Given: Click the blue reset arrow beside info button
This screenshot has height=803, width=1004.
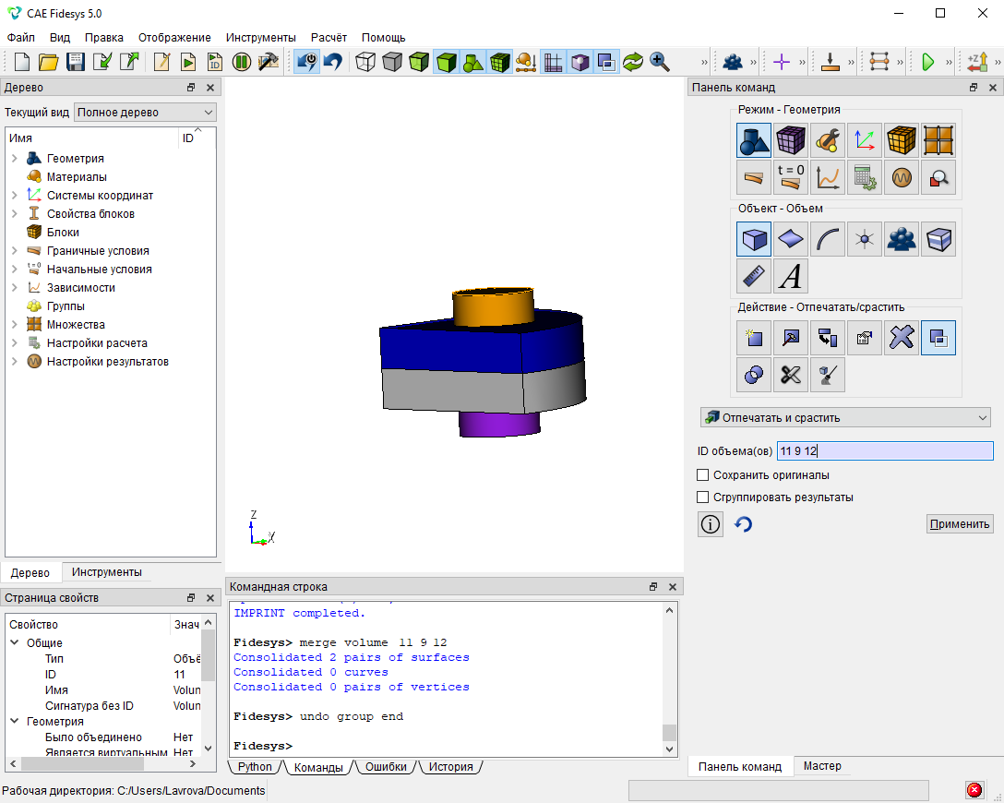Looking at the screenshot, I should [x=744, y=524].
